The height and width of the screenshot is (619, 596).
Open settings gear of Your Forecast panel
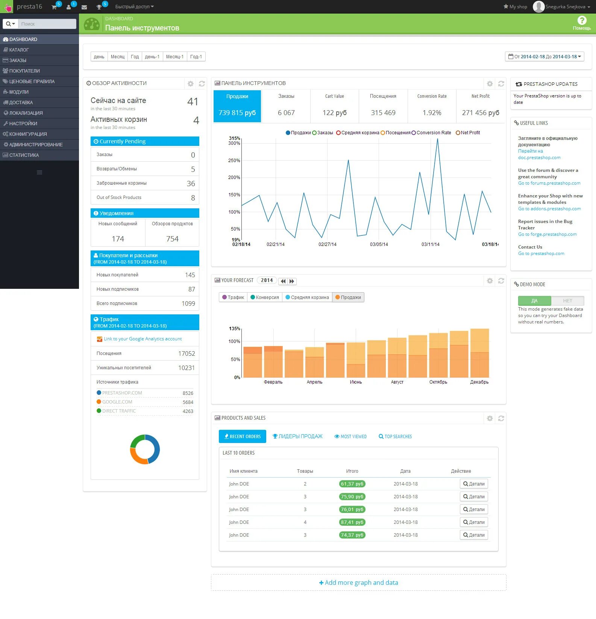coord(490,281)
